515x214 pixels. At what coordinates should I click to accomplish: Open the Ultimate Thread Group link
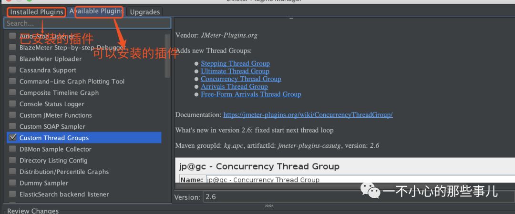235,71
